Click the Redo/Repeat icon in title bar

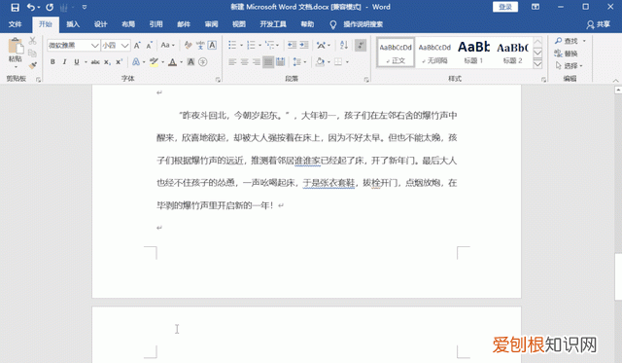(50, 7)
